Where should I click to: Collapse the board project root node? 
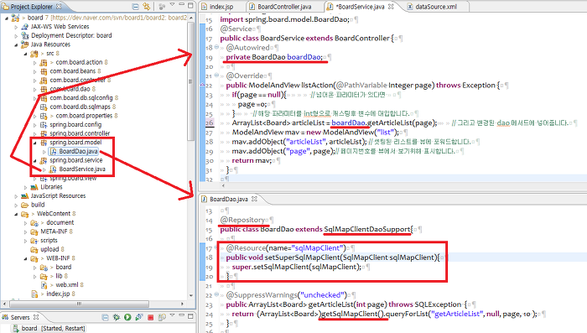(7, 18)
